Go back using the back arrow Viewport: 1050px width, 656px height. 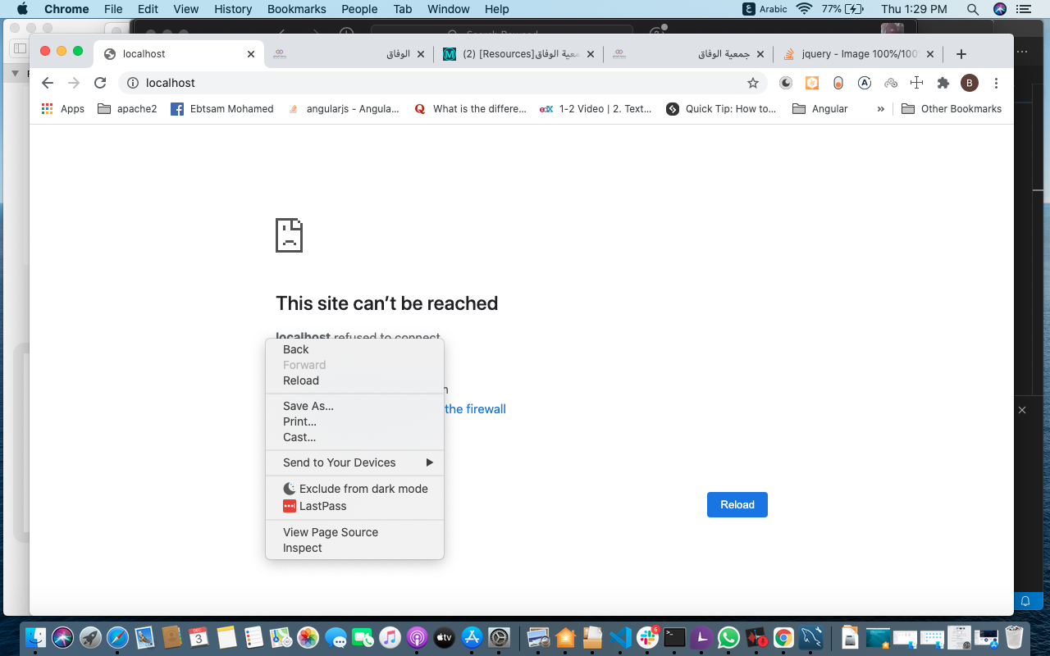pyautogui.click(x=48, y=83)
